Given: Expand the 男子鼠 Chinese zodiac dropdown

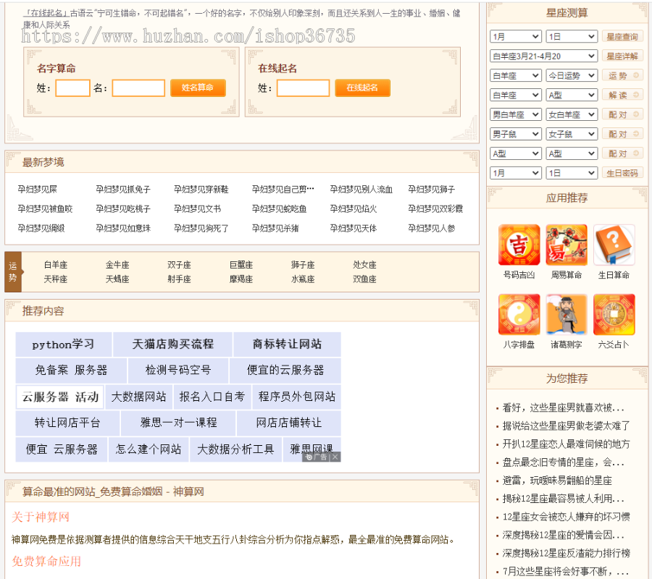Looking at the screenshot, I should tap(516, 134).
